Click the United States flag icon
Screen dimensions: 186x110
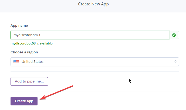point(16,61)
